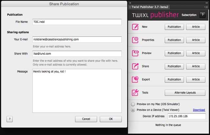Preview the Article
This screenshot has width=210, height=135.
(196, 53)
